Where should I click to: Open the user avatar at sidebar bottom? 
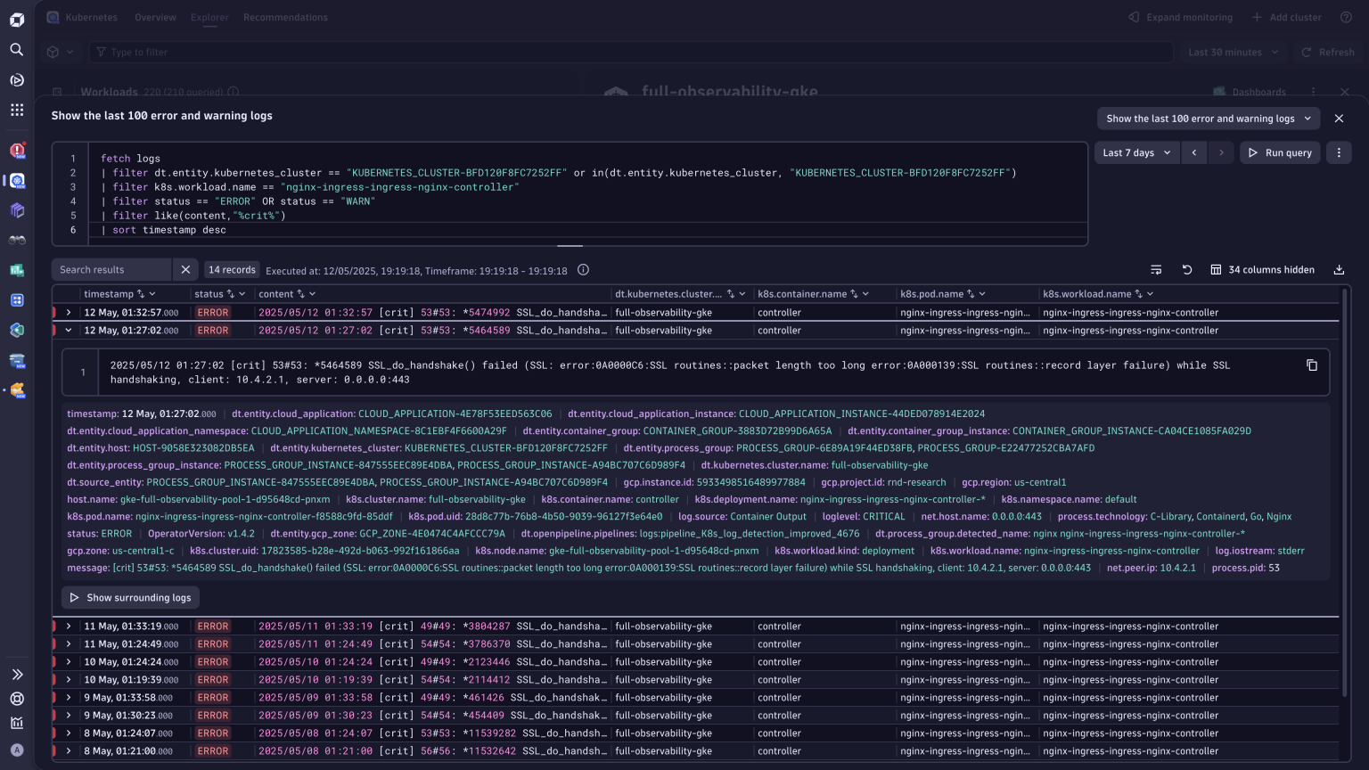click(x=17, y=750)
